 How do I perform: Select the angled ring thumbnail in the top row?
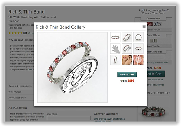pyautogui.click(x=127, y=37)
